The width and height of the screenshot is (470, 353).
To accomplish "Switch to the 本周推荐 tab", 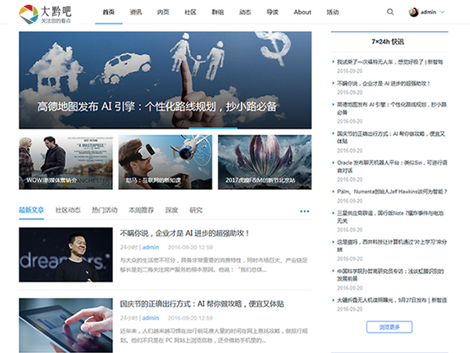I will 141,210.
